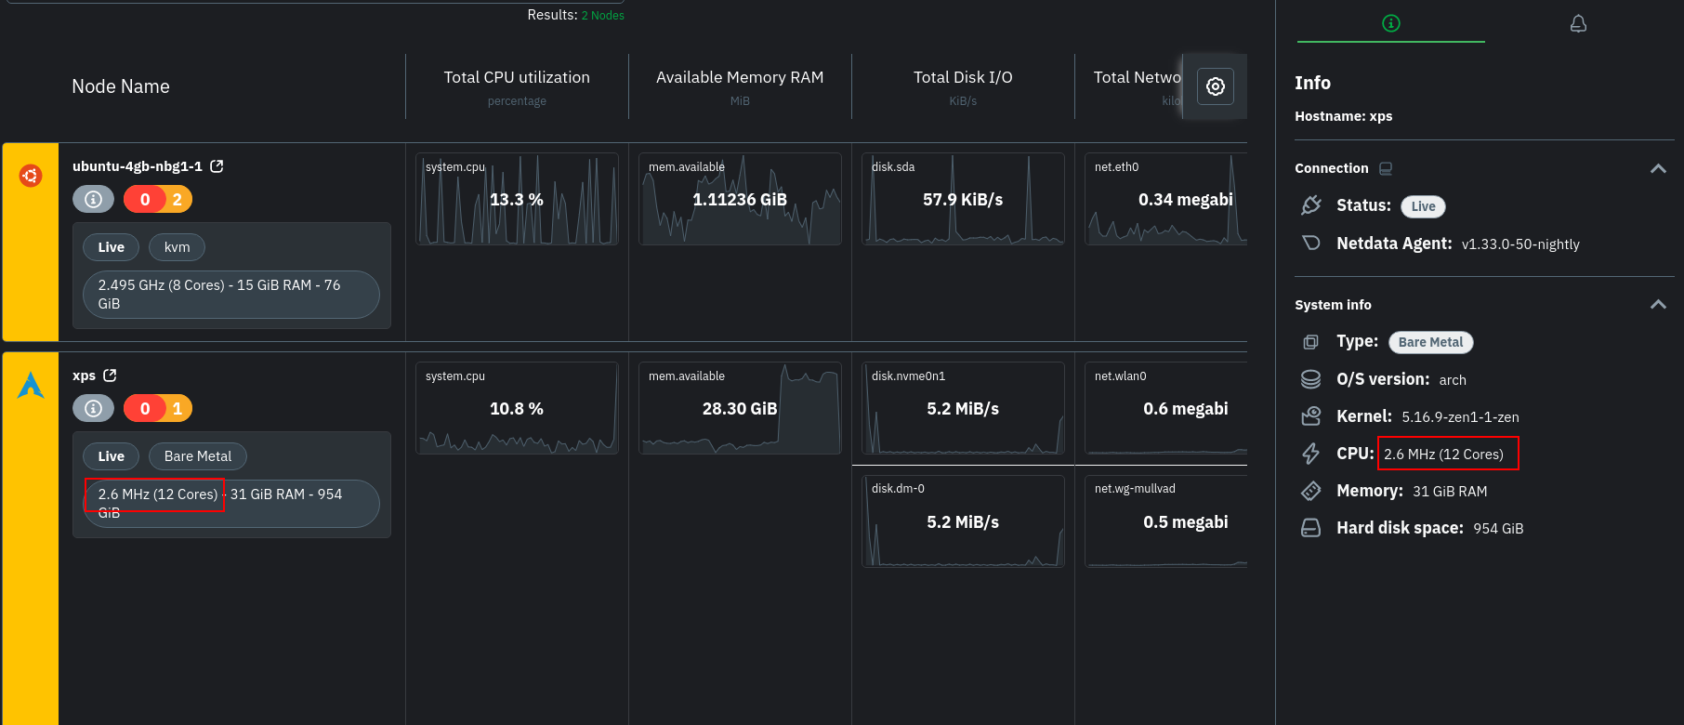Image resolution: width=1684 pixels, height=725 pixels.
Task: Click the xps mem.available chart
Action: pyautogui.click(x=740, y=408)
